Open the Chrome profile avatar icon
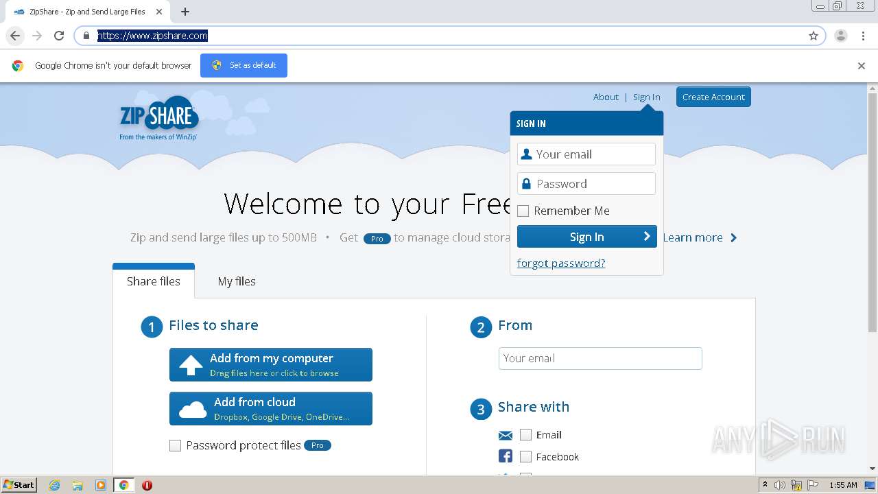Viewport: 878px width, 494px height. pos(841,36)
